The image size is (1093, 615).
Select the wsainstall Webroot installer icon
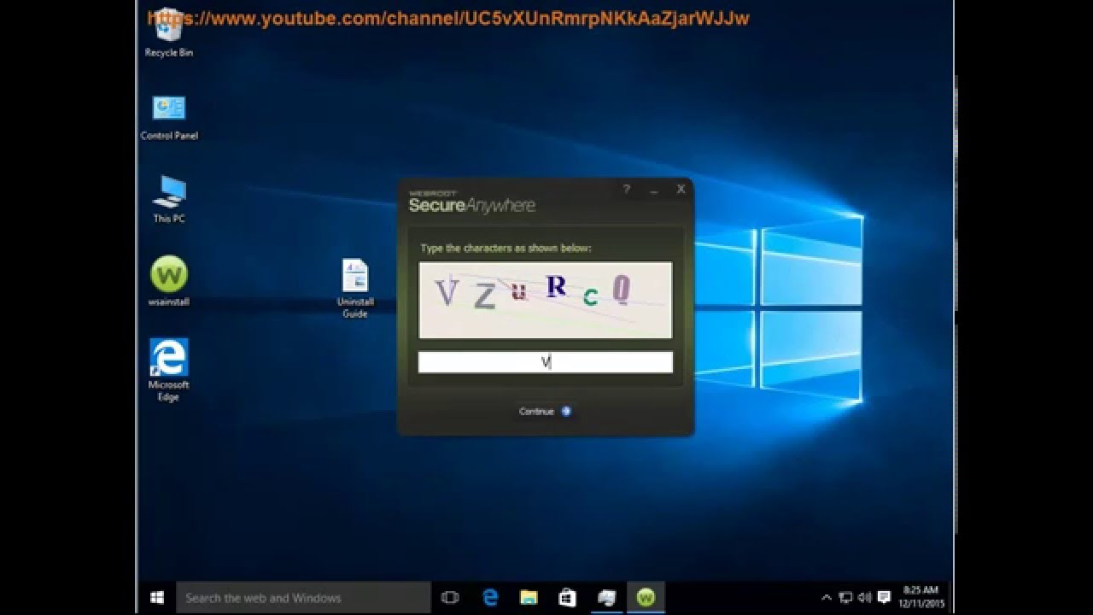(169, 282)
